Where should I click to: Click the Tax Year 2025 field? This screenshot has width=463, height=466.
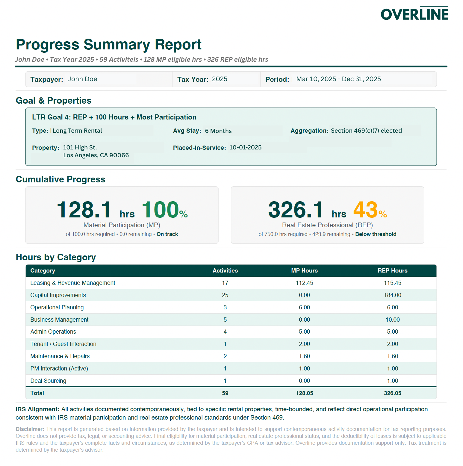click(x=219, y=79)
